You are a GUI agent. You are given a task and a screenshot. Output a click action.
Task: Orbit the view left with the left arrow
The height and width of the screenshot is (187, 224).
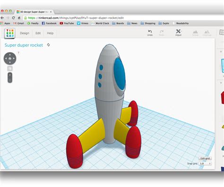click(6, 58)
